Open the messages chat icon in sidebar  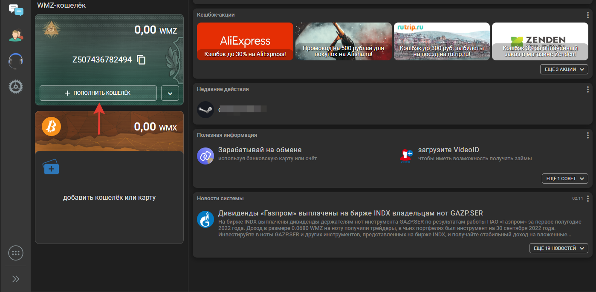click(x=16, y=10)
